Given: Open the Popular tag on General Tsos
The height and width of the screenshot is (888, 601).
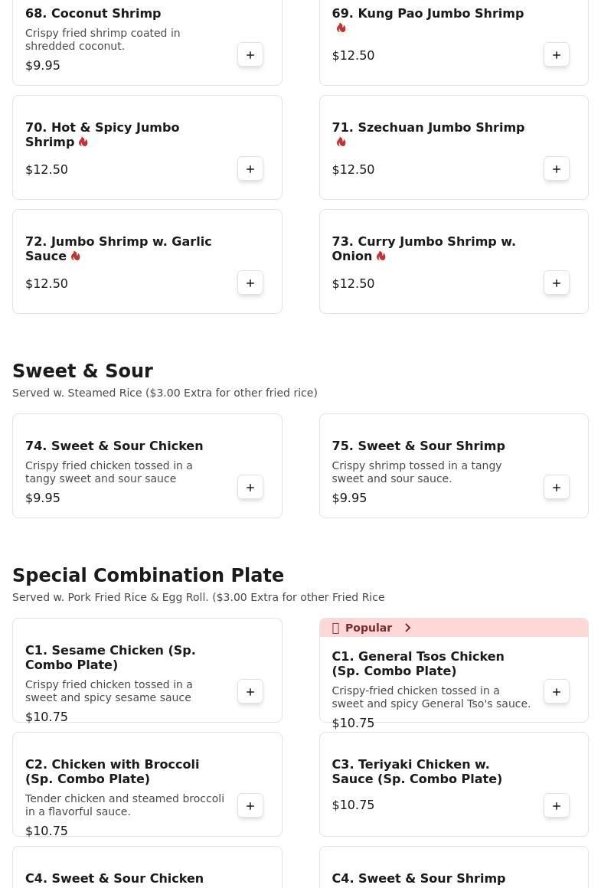Looking at the screenshot, I should pos(367,628).
